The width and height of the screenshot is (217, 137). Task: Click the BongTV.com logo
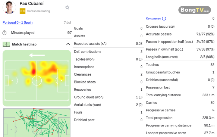pyautogui.click(x=195, y=10)
